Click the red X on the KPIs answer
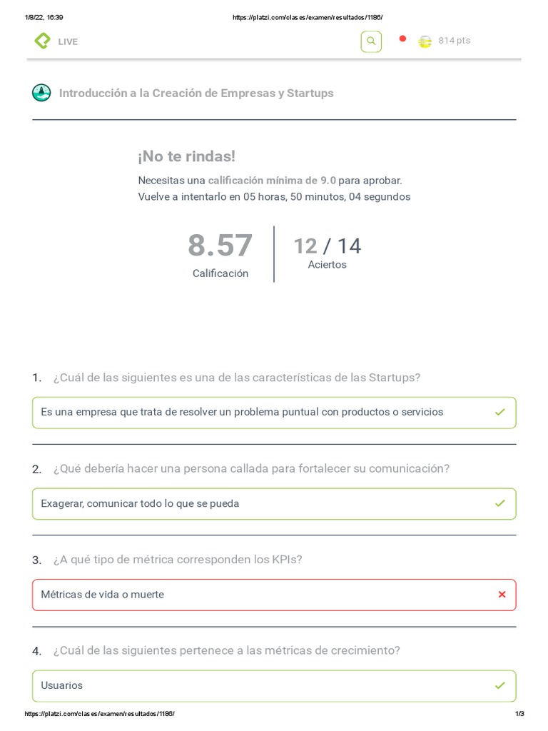 coord(502,595)
